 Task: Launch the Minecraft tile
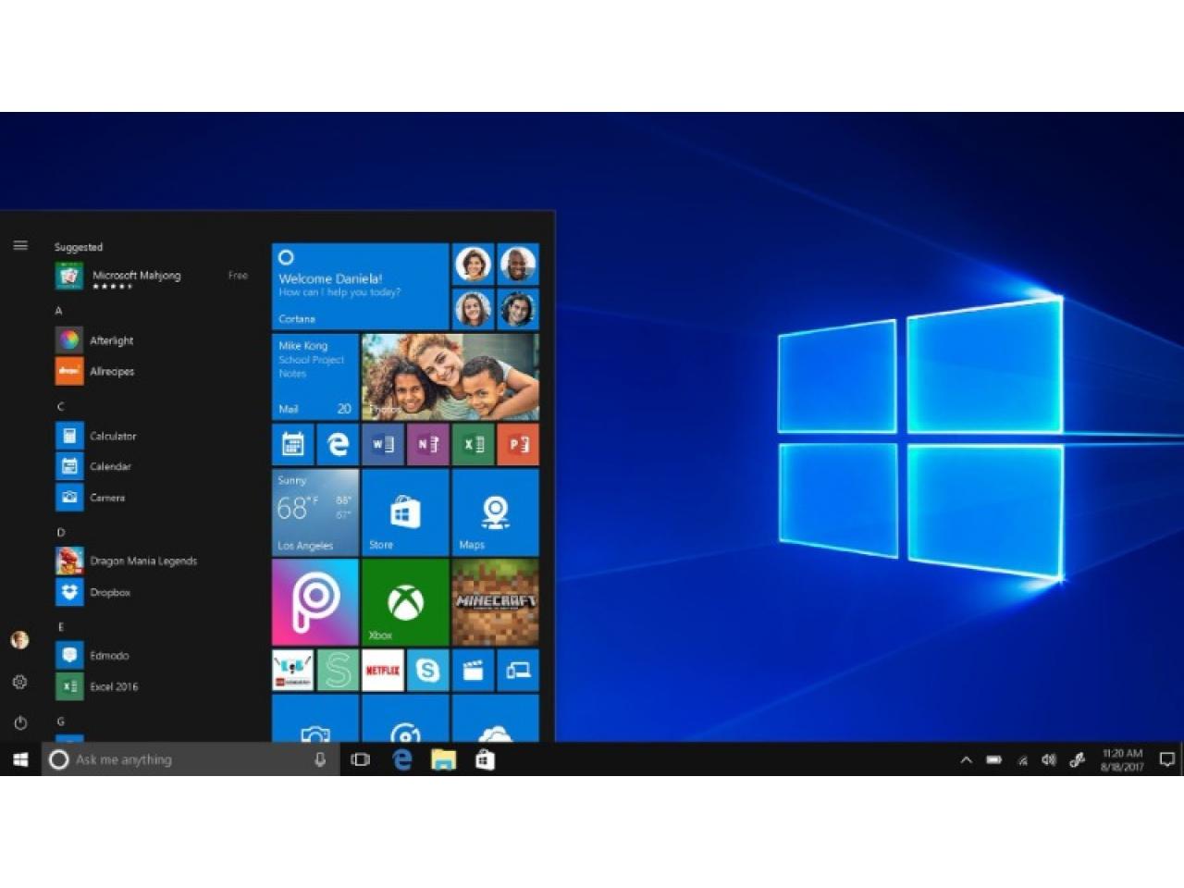click(x=495, y=602)
